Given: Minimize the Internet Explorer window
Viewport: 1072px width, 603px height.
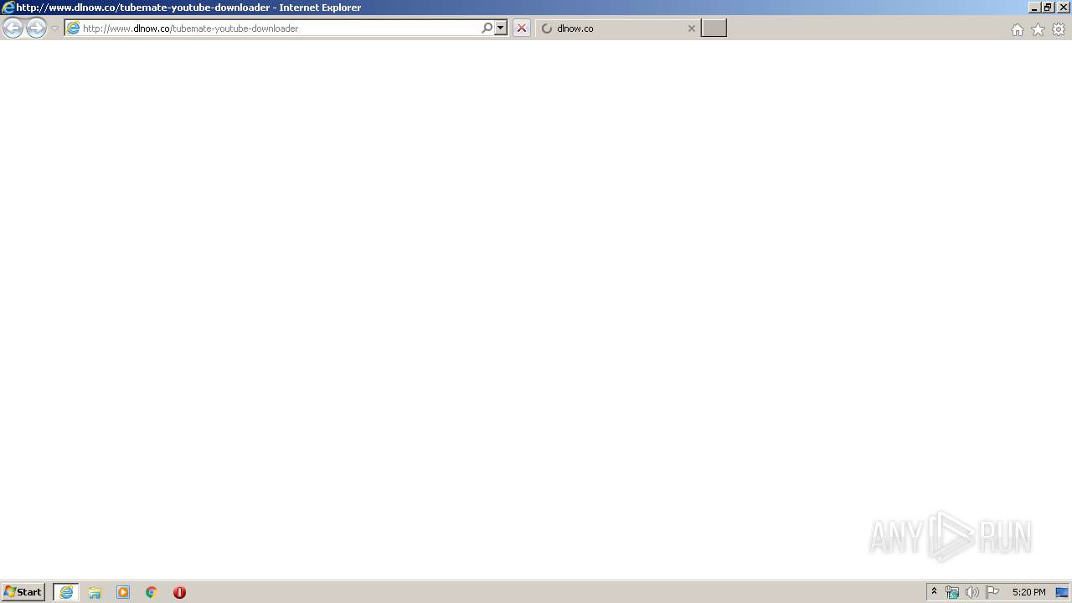Looking at the screenshot, I should click(x=1033, y=8).
